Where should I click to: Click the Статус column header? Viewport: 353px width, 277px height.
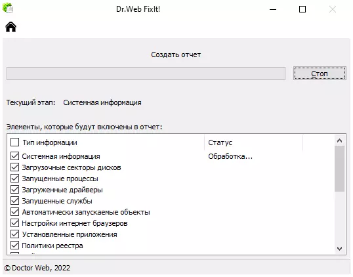pyautogui.click(x=253, y=142)
